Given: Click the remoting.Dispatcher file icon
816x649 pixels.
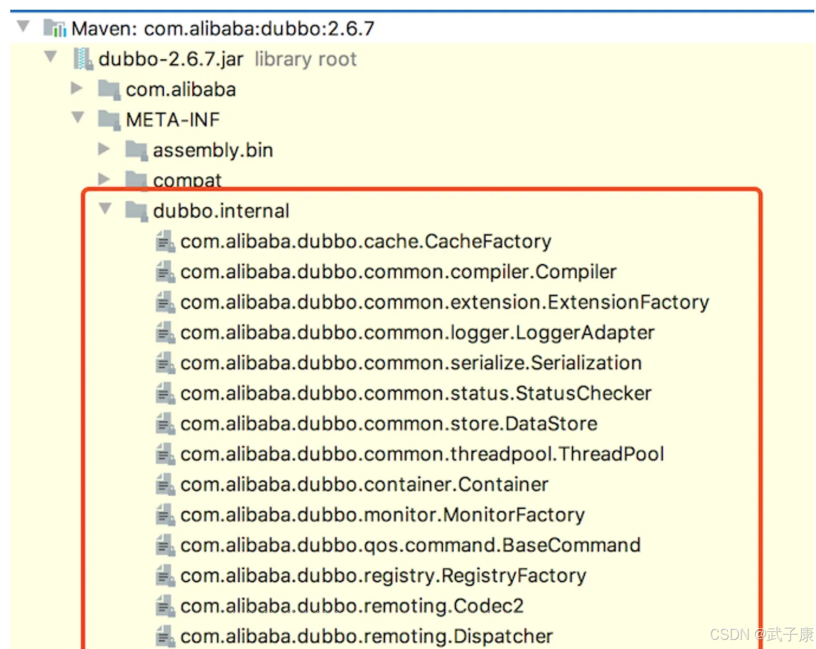Looking at the screenshot, I should tap(165, 636).
